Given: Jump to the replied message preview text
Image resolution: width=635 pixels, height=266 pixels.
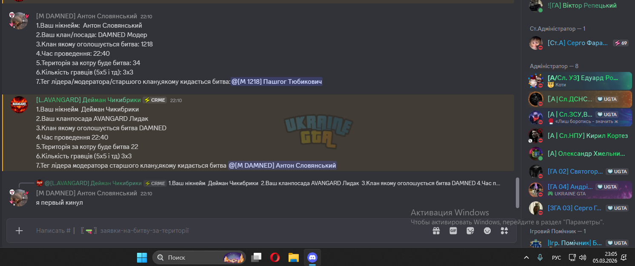Looking at the screenshot, I should (335, 183).
